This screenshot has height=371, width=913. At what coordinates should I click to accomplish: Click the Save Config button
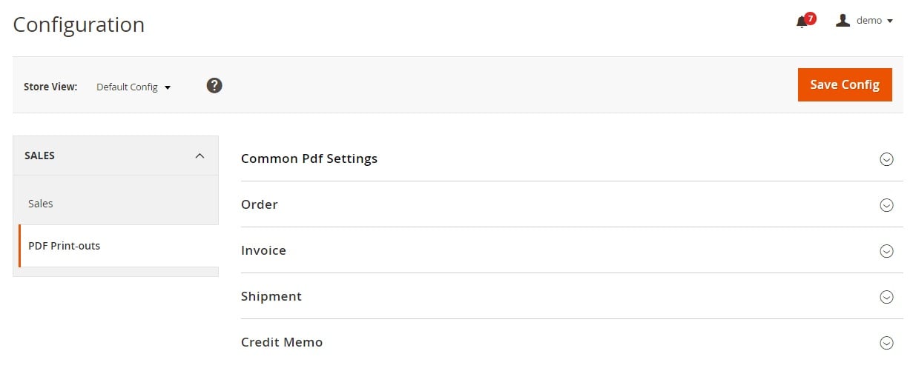845,84
